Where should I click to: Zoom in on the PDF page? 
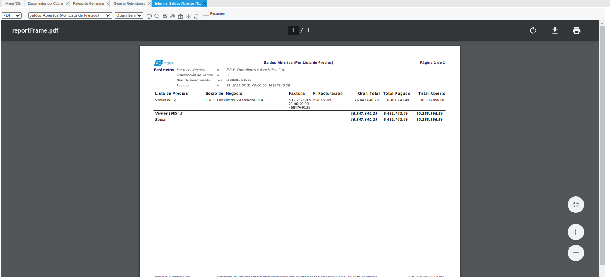[x=576, y=232]
